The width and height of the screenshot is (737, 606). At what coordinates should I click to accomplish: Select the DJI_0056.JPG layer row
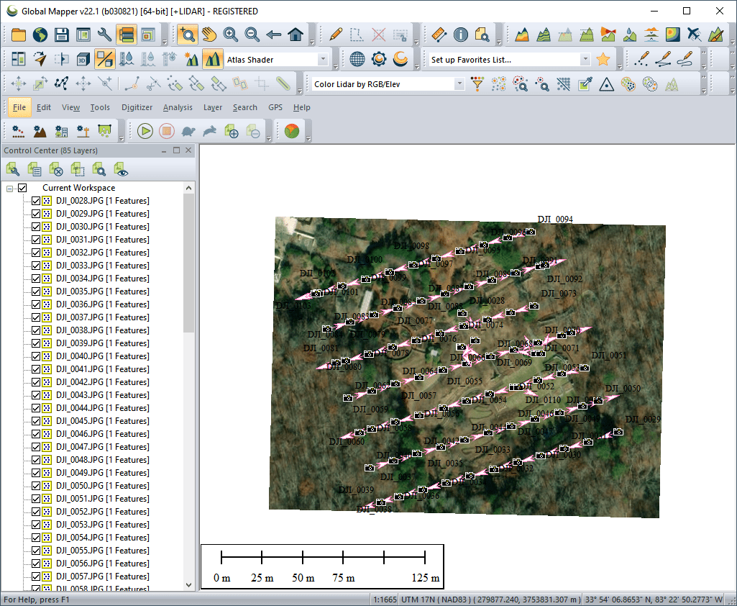click(103, 564)
